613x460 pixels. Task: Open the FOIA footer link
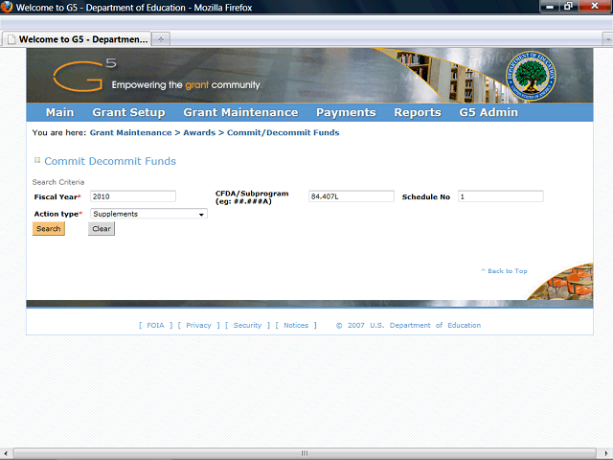[x=155, y=325]
